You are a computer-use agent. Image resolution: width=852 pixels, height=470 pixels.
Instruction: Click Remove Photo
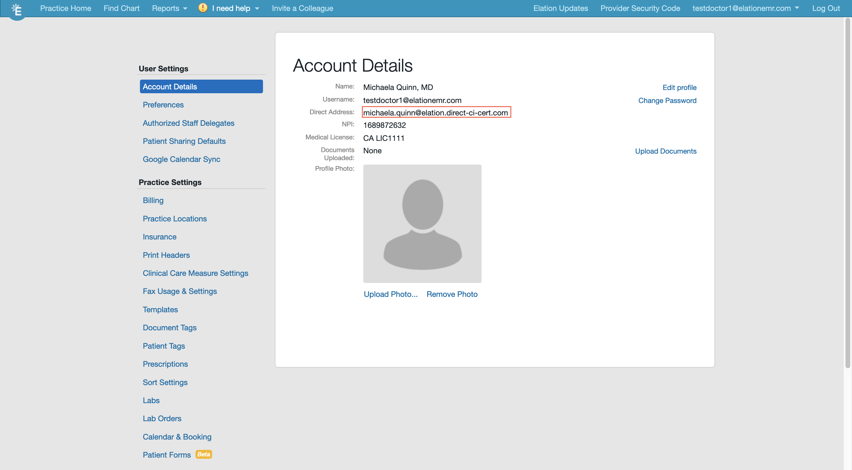[452, 294]
